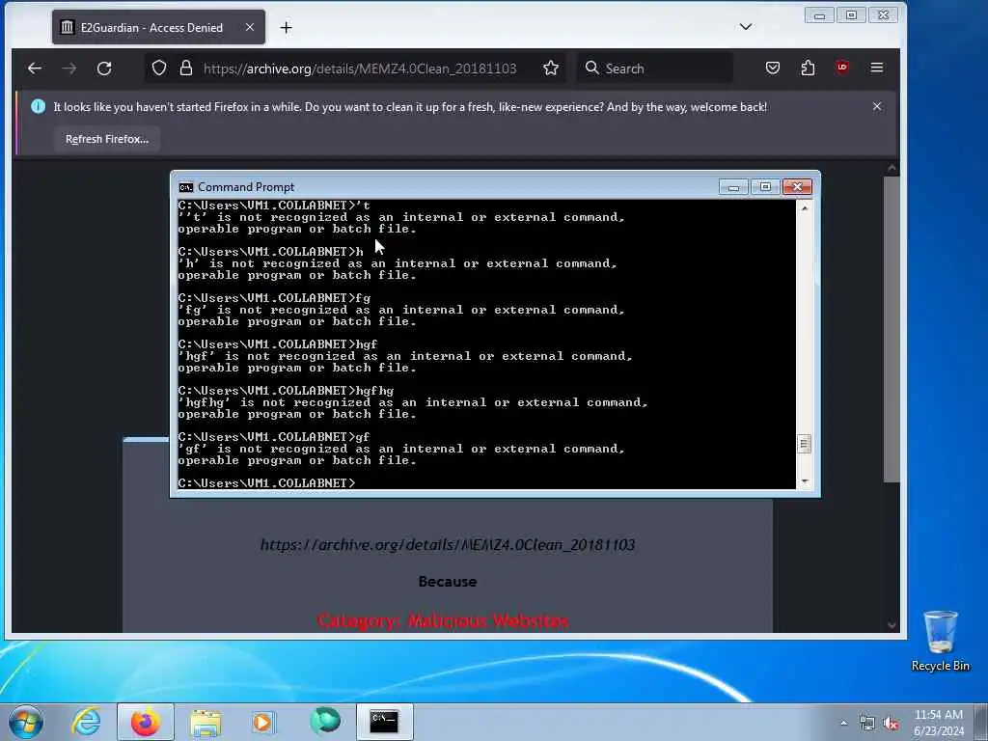Screen dimensions: 988x741
Task: Click the Firefox taskbar icon
Action: pyautogui.click(x=146, y=722)
